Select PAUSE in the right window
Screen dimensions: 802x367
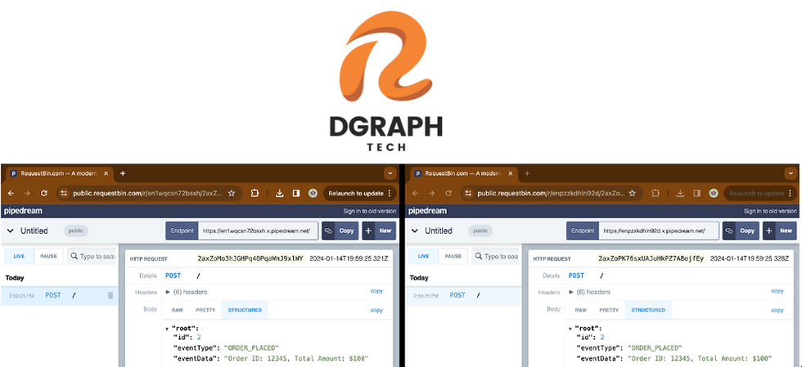(453, 256)
